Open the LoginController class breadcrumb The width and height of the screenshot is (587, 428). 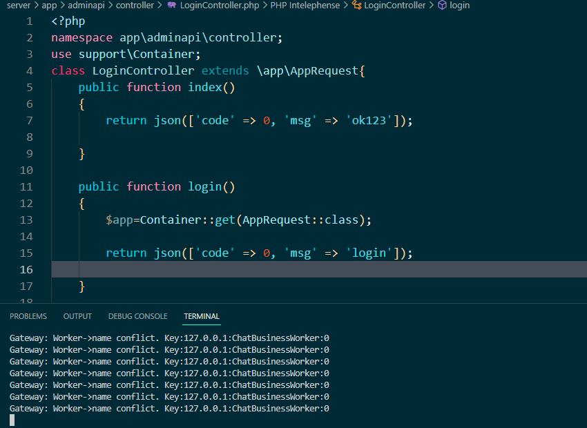(x=394, y=6)
